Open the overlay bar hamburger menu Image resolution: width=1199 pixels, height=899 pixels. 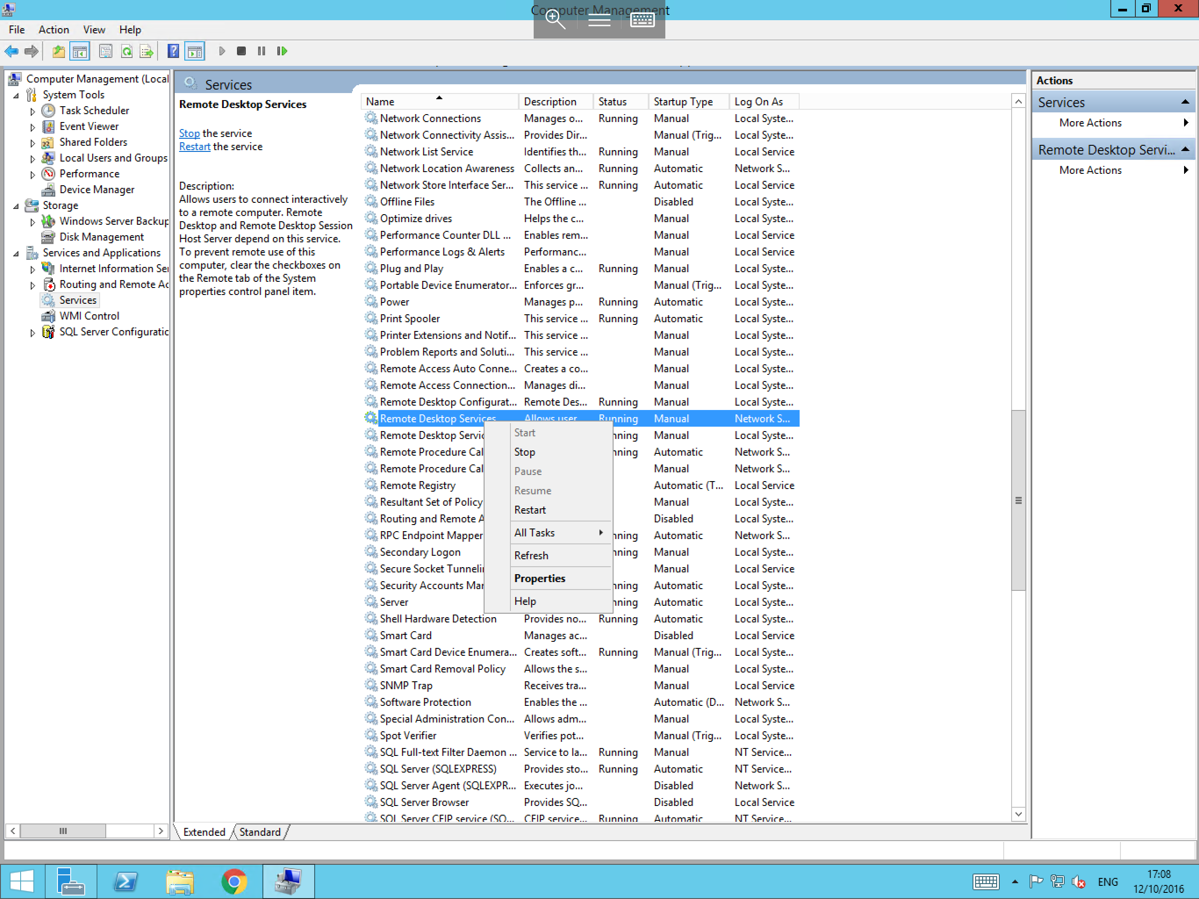[599, 21]
